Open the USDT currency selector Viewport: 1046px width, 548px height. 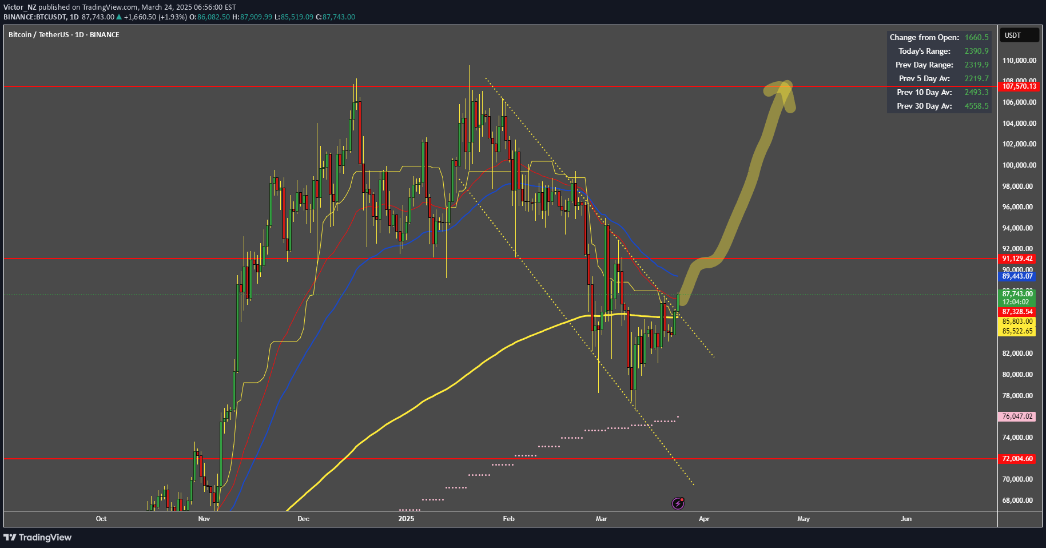pyautogui.click(x=1020, y=35)
